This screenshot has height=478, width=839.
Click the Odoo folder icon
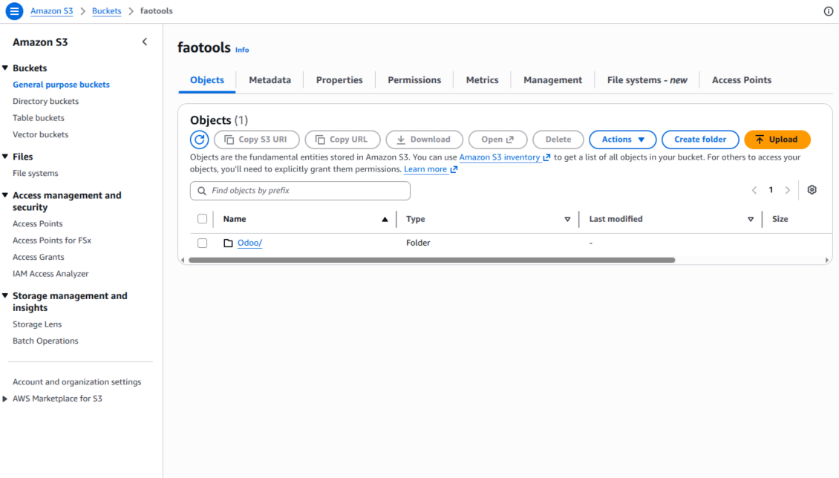click(228, 243)
